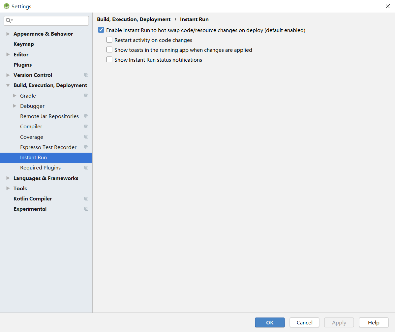Select the Debugger label in the tree
The width and height of the screenshot is (395, 332).
[x=32, y=106]
